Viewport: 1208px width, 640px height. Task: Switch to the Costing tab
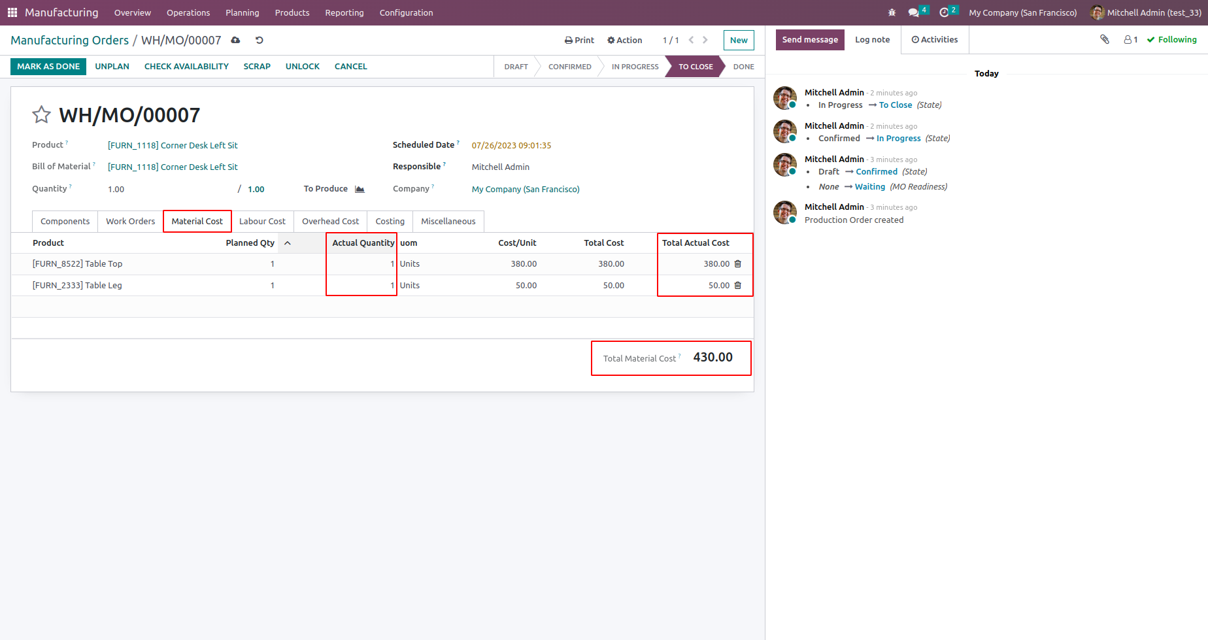click(390, 222)
